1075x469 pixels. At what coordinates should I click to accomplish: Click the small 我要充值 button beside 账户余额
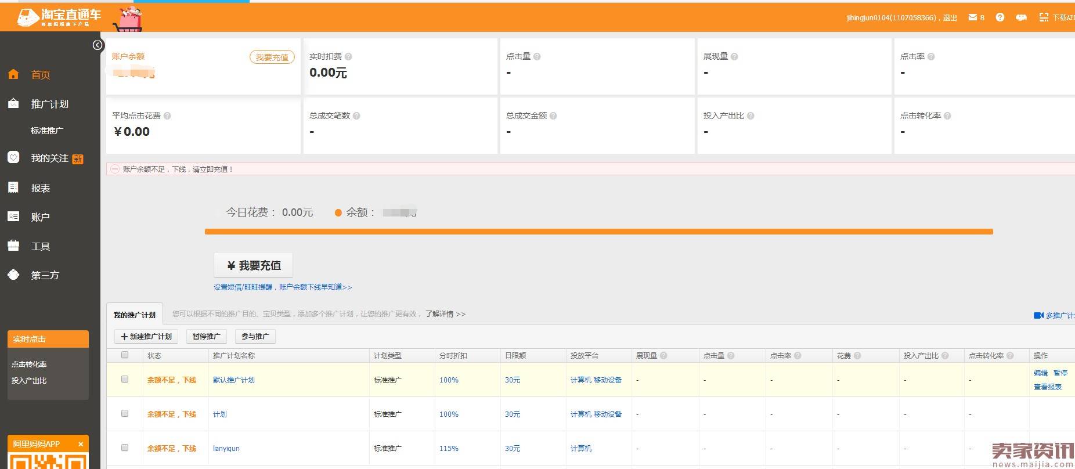click(x=272, y=57)
